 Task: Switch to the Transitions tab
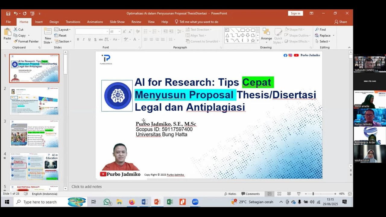[73, 22]
